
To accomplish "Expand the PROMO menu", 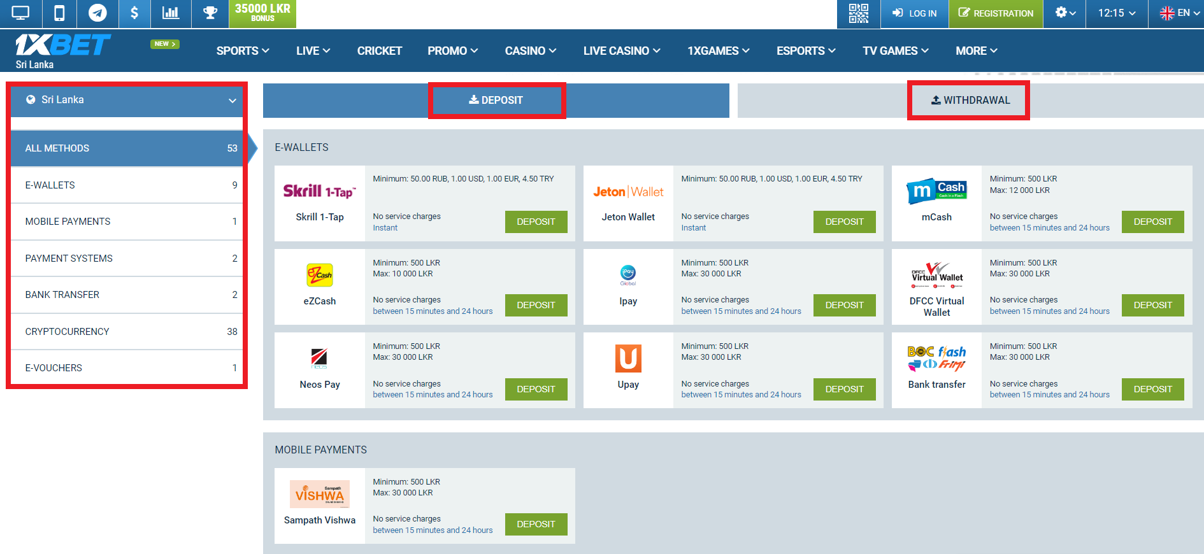I will [452, 51].
